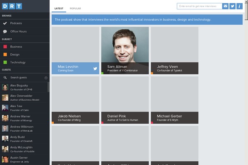
Task: Click the podcast show tagline banner
Action: tap(147, 19)
